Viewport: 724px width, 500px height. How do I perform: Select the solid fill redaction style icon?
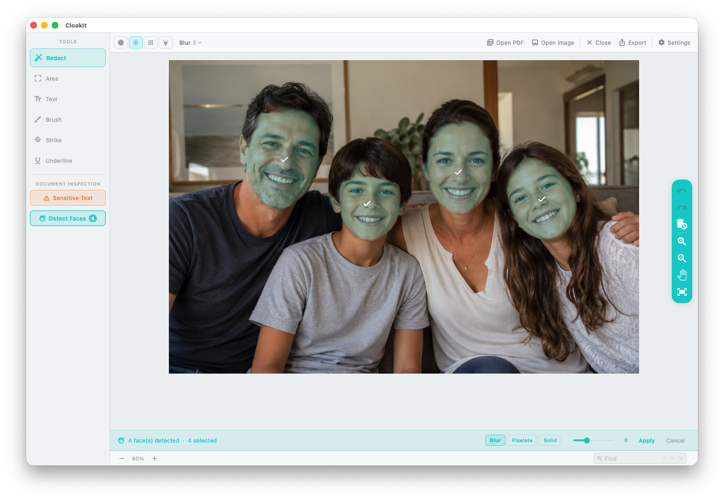[x=121, y=42]
